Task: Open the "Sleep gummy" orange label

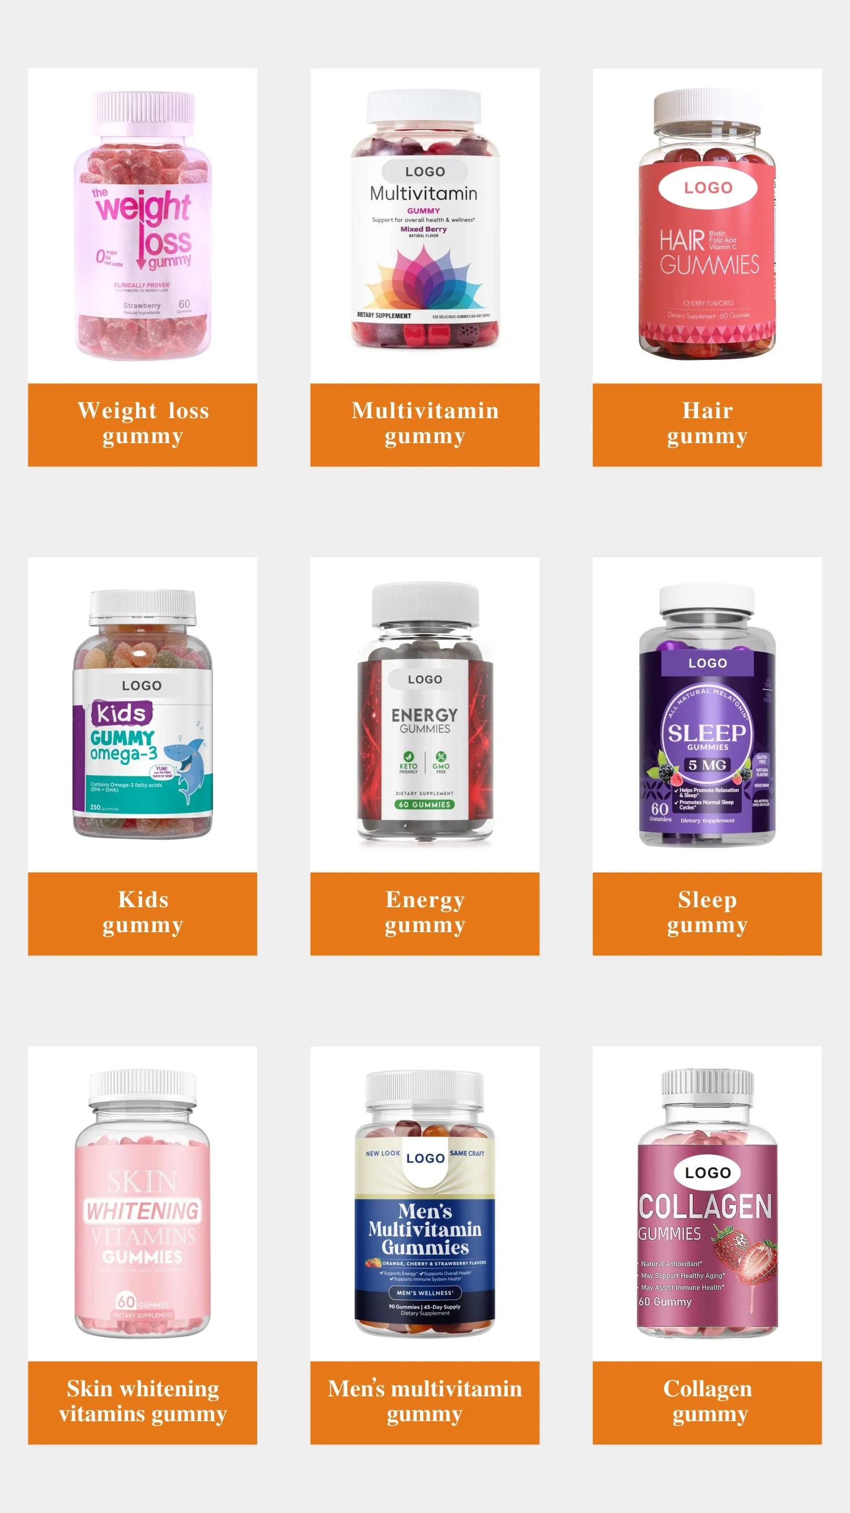Action: (x=707, y=913)
